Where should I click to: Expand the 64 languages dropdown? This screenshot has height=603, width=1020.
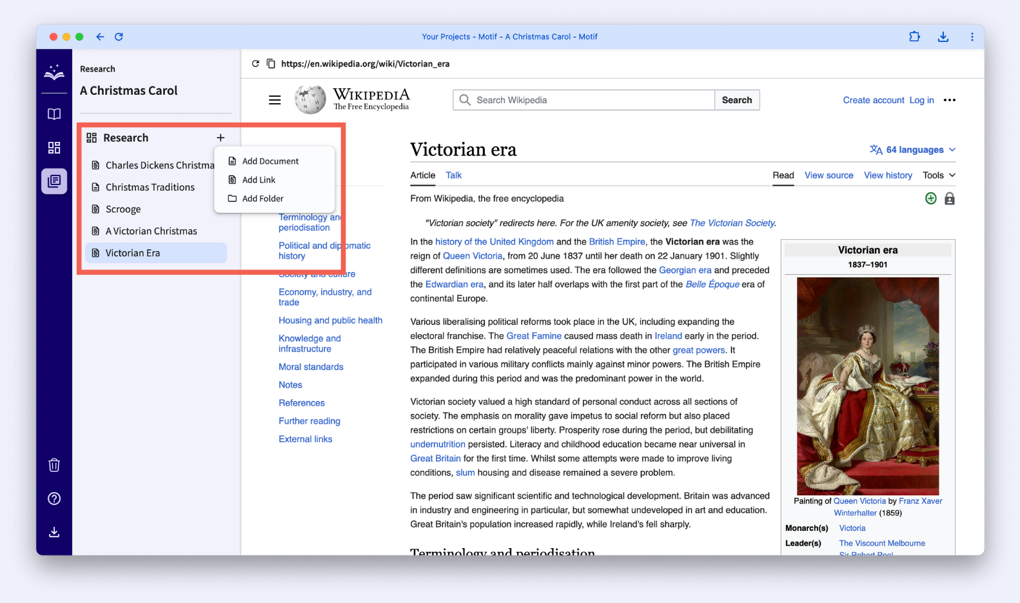[913, 150]
